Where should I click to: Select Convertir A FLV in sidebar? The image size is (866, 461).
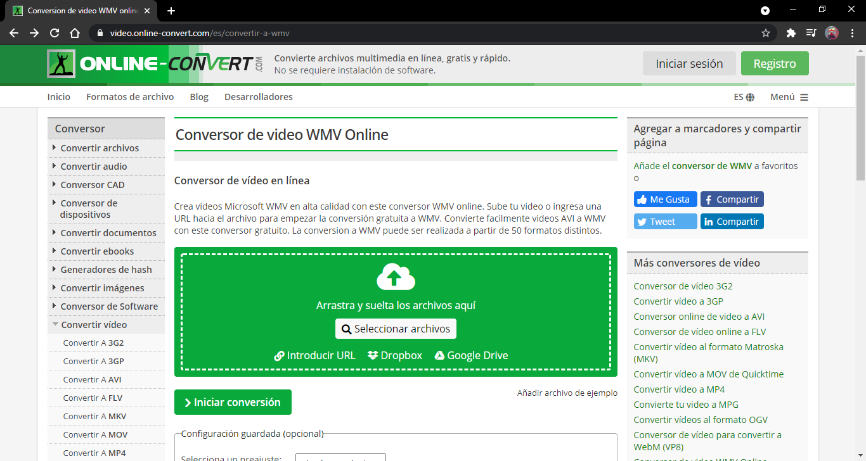[x=93, y=398]
